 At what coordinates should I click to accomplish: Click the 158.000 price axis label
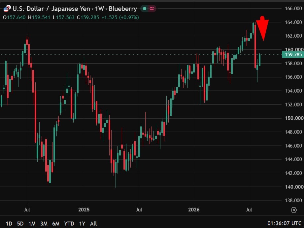(x=293, y=63)
